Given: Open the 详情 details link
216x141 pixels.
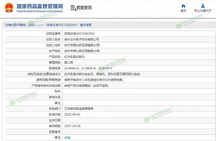Looking at the screenshot, I should pos(67,137).
